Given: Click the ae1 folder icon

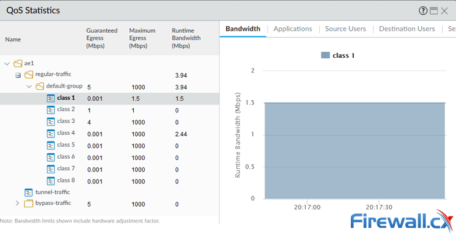Looking at the screenshot, I should click(x=18, y=63).
